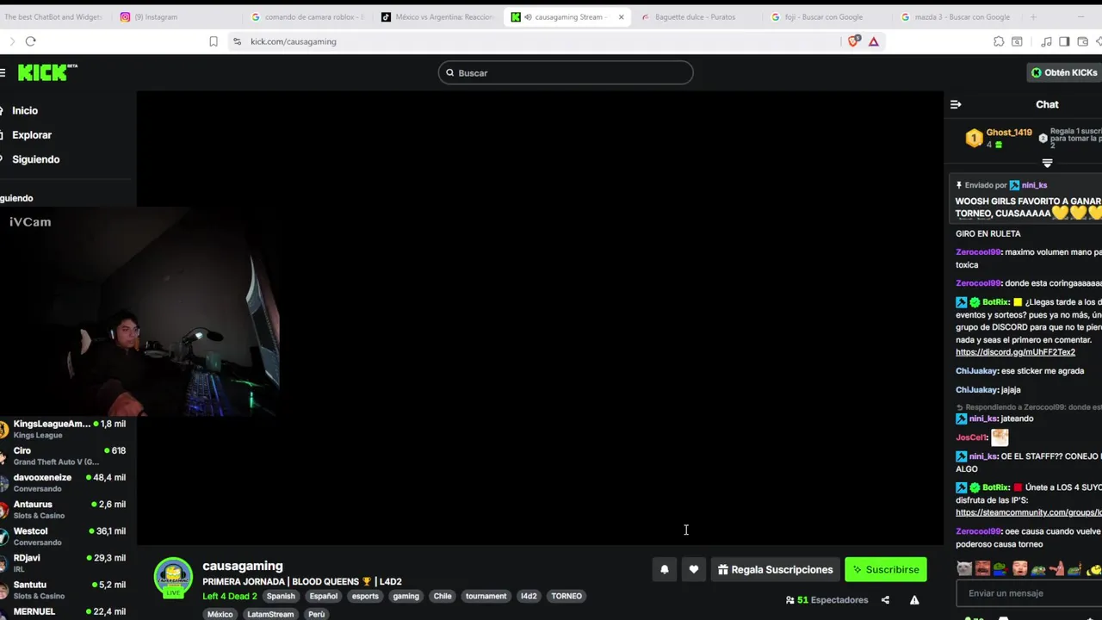
Task: Reload the page with the refresh icon
Action: 30,41
